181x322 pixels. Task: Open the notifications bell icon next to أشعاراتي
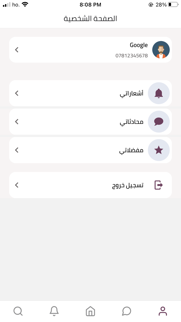click(x=159, y=93)
